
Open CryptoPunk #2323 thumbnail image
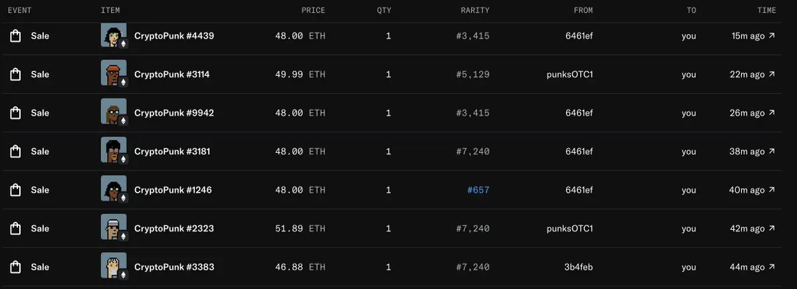pyautogui.click(x=114, y=227)
